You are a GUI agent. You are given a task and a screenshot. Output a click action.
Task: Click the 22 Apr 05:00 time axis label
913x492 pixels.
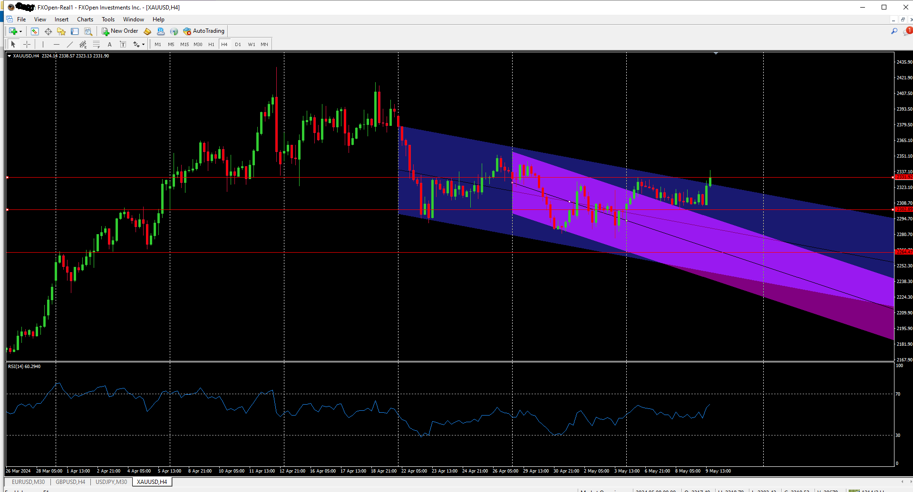pos(414,471)
